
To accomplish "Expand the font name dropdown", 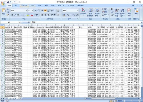I will click(26, 11).
